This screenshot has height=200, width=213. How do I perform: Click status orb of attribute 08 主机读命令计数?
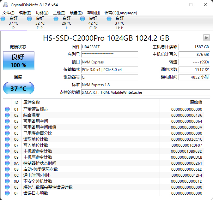[x=7, y=151]
